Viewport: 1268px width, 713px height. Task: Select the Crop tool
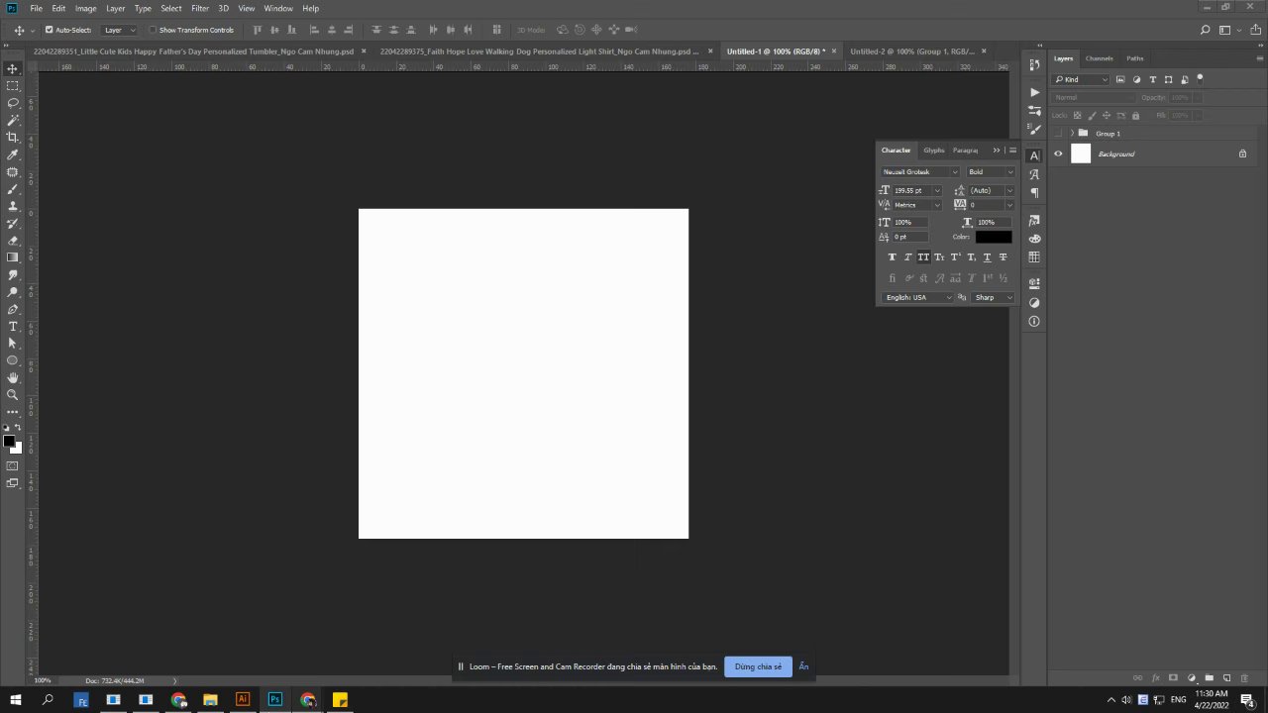pos(13,138)
